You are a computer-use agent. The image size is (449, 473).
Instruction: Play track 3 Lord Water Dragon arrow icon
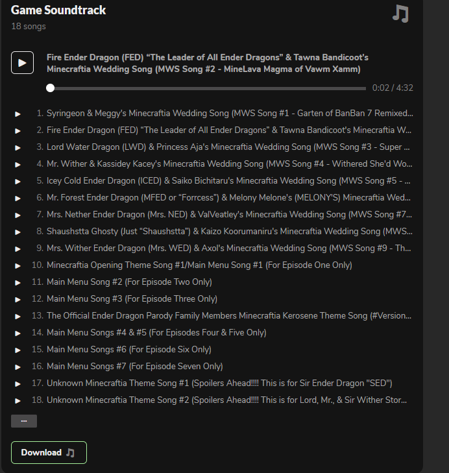click(18, 147)
